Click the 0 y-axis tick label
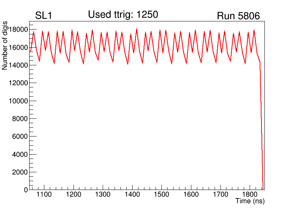Viewport: 294px width, 211px height. 25,190
